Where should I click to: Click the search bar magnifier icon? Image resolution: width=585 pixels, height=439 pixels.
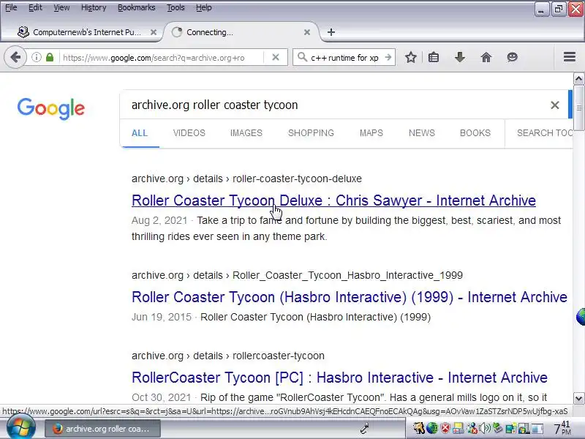(x=302, y=57)
